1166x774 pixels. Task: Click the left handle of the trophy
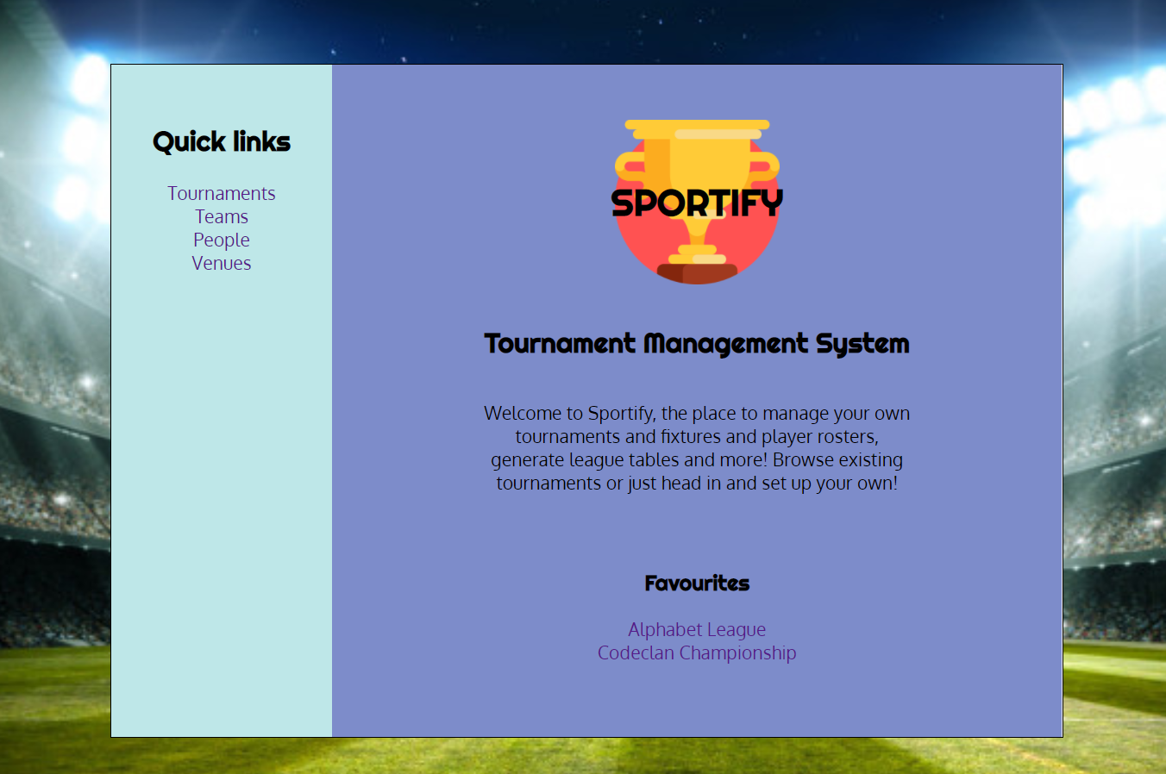pos(628,166)
